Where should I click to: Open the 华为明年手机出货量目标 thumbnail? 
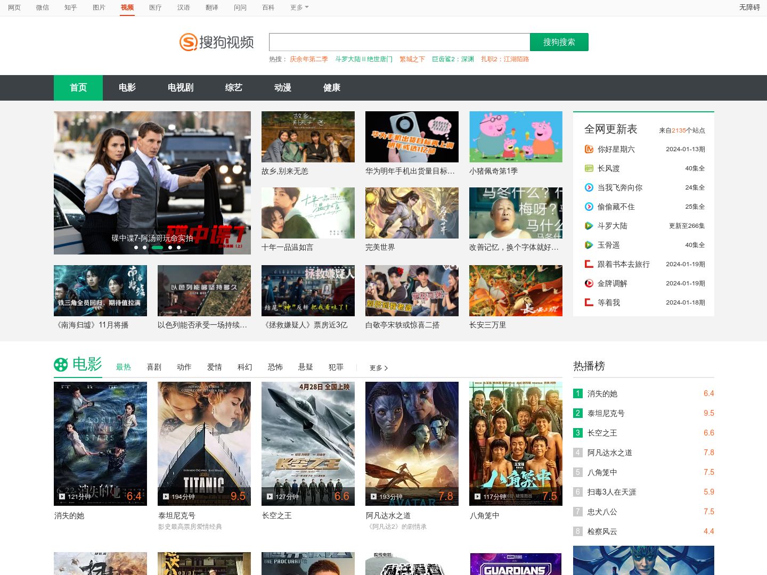pos(412,137)
